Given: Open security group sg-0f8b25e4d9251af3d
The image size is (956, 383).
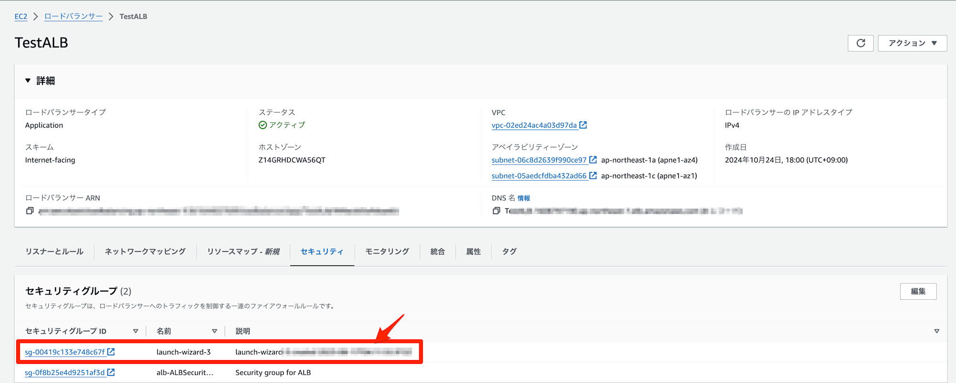Looking at the screenshot, I should pos(65,372).
